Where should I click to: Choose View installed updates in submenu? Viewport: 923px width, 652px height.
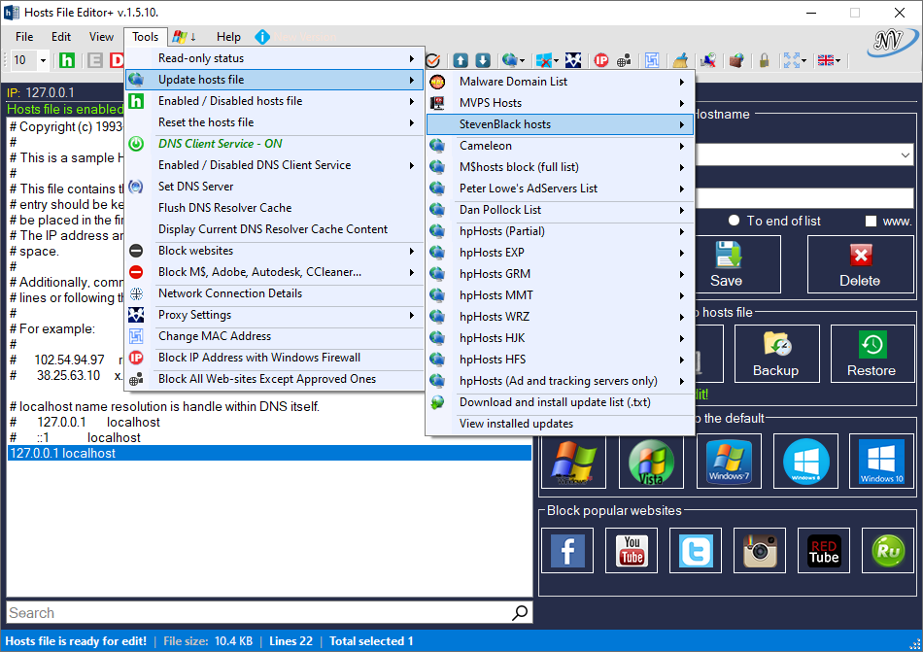pos(516,424)
